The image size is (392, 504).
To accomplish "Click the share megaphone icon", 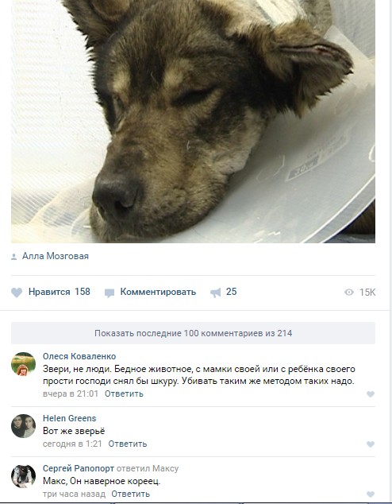I will coord(216,293).
